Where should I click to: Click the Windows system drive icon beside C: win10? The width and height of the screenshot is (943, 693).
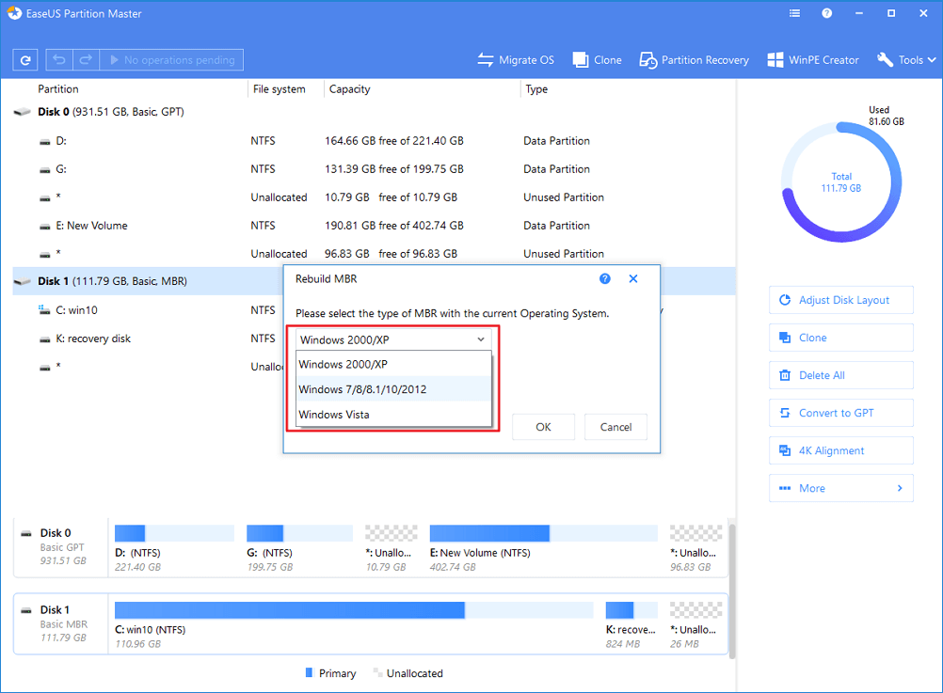[x=44, y=309]
